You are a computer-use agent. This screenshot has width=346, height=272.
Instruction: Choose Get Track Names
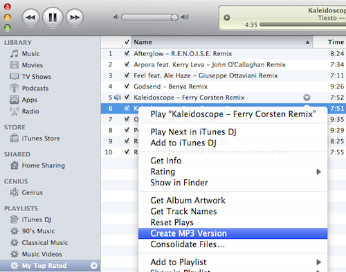pos(233,211)
